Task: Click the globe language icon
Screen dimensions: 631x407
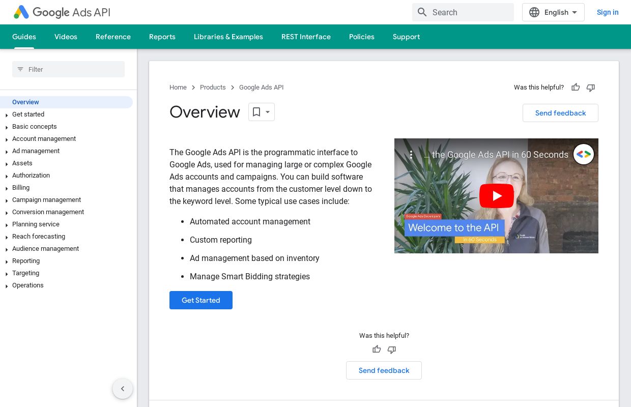Action: point(534,12)
